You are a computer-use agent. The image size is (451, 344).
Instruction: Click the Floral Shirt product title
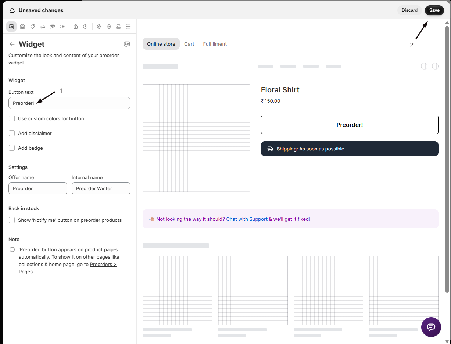coord(280,90)
